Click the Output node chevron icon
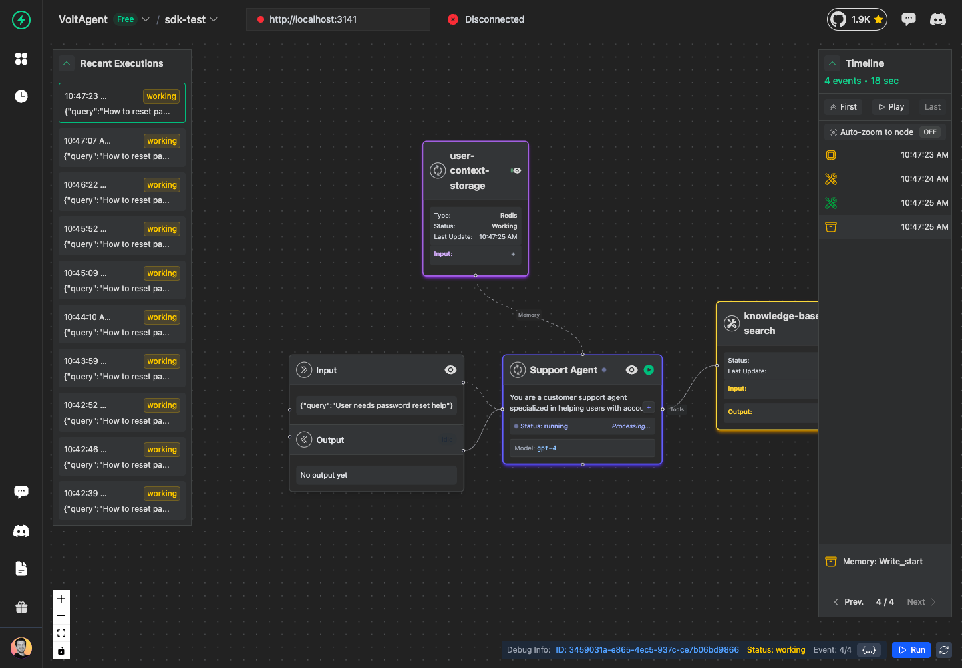Viewport: 962px width, 668px height. pos(304,440)
